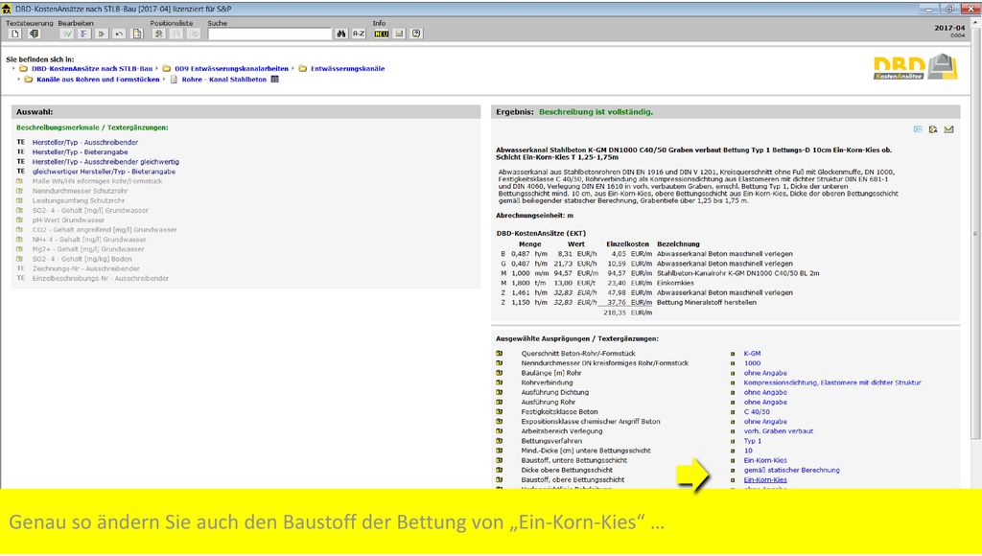
Task: Open Entwässerungskanäle breadcrumb link
Action: tap(347, 69)
